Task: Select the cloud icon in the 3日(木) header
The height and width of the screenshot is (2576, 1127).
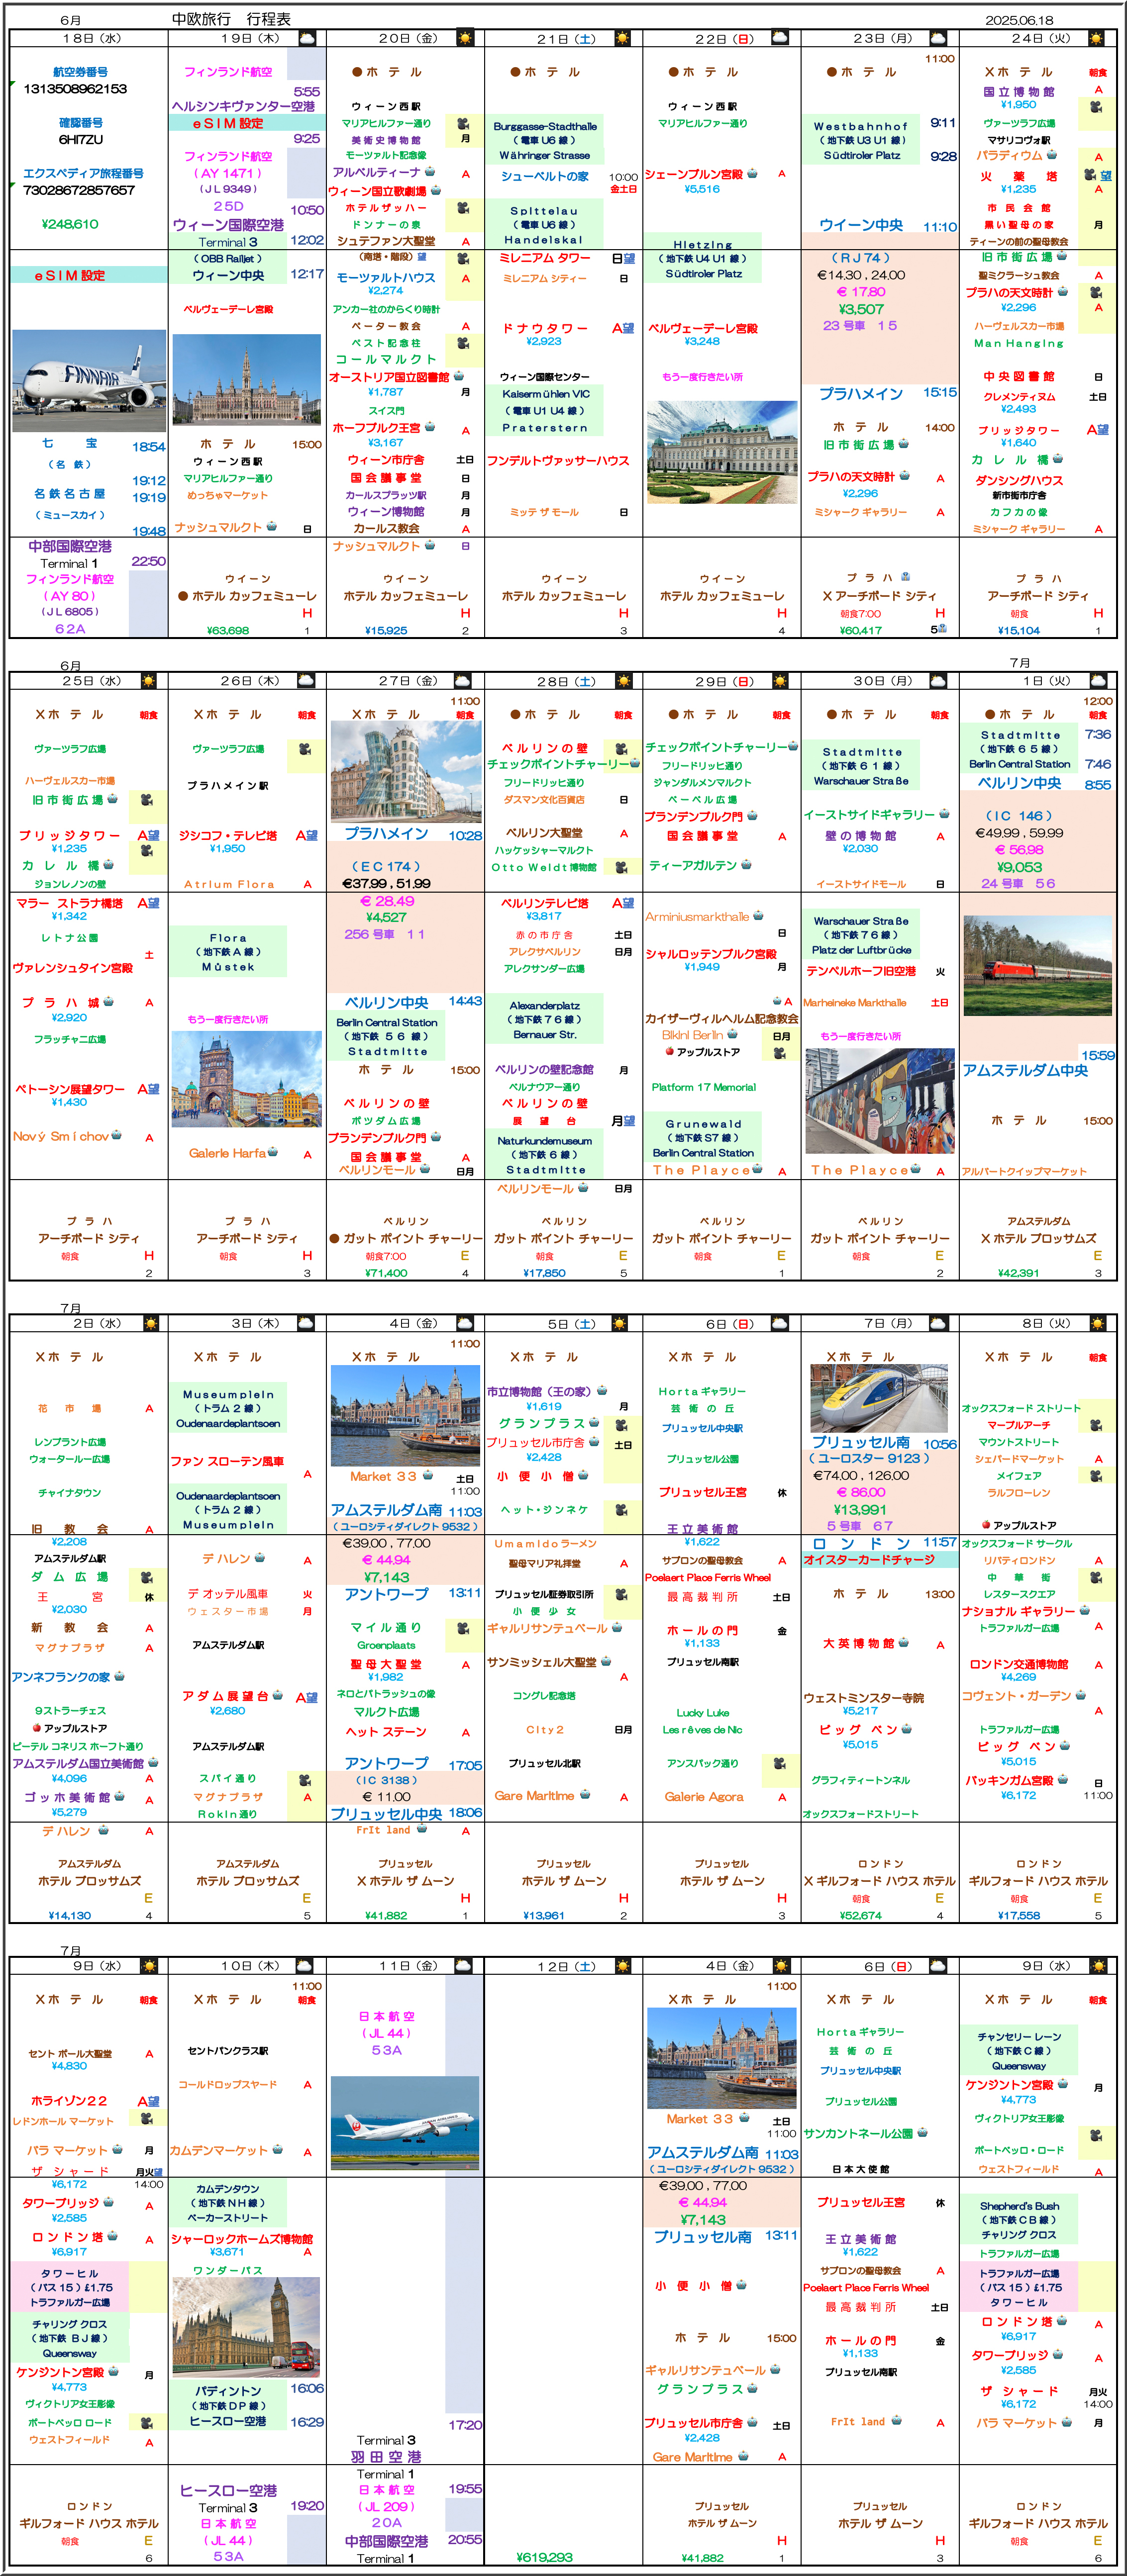Action: [x=307, y=1323]
